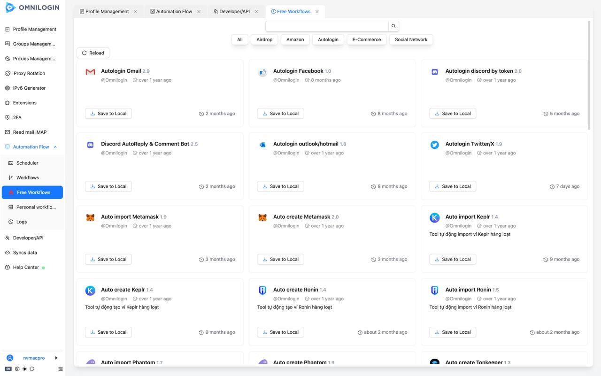Filter workflows by Social Network
Screen dimensions: 601x376
pos(411,40)
